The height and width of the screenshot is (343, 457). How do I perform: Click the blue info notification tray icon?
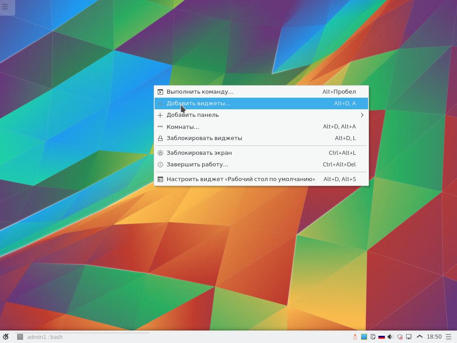point(364,337)
